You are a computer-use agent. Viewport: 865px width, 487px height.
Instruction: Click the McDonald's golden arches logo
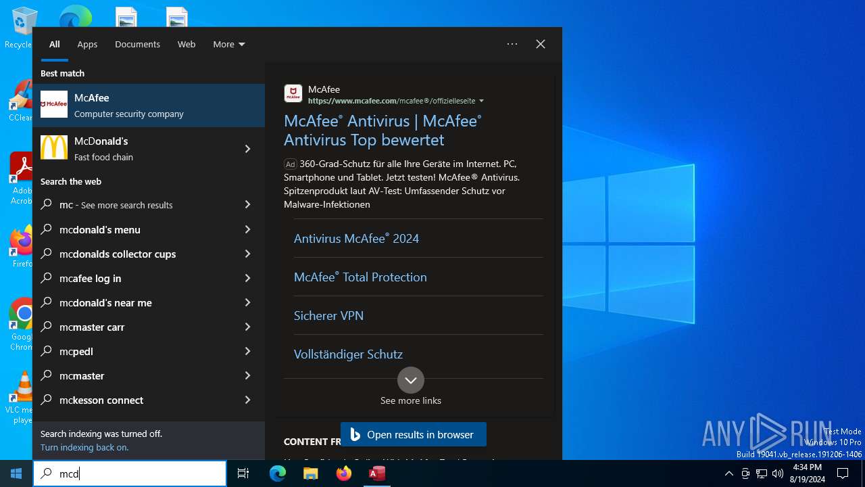54,147
